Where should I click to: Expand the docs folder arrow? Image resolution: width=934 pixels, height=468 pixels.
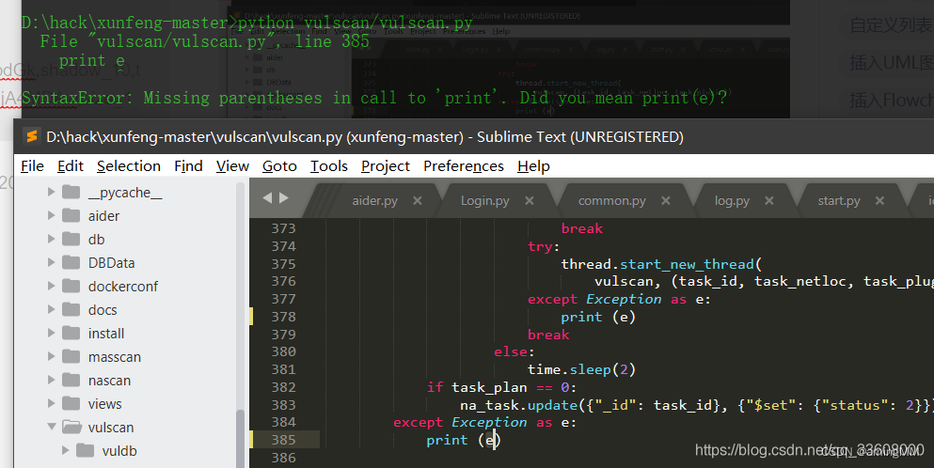point(51,309)
